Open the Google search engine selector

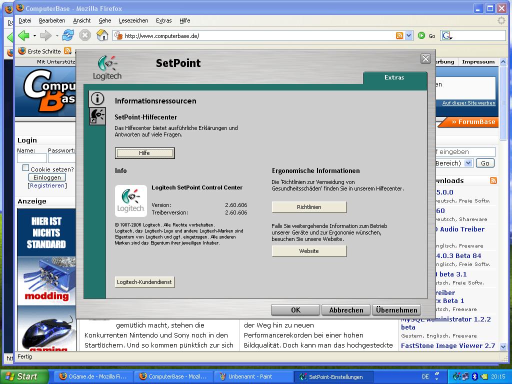447,35
